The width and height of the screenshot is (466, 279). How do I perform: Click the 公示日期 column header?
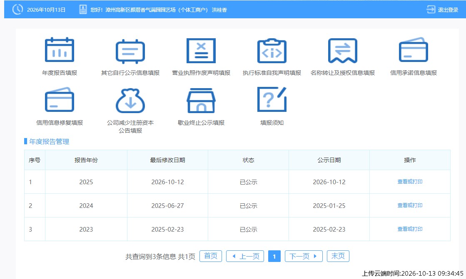click(x=329, y=160)
